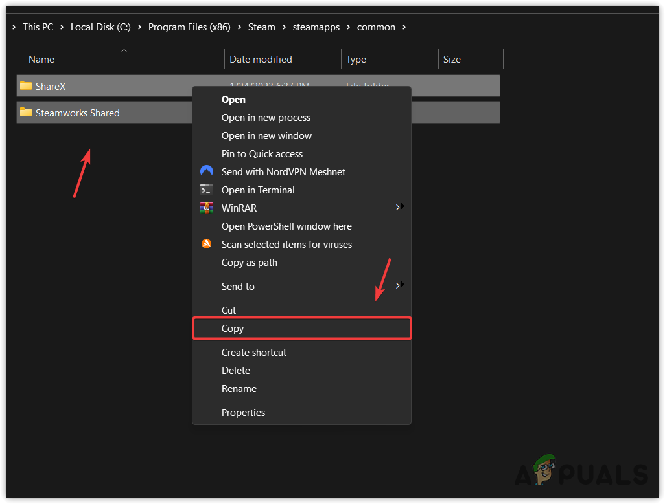Select the Steamworks Shared folder row
The width and height of the screenshot is (665, 504).
78,113
